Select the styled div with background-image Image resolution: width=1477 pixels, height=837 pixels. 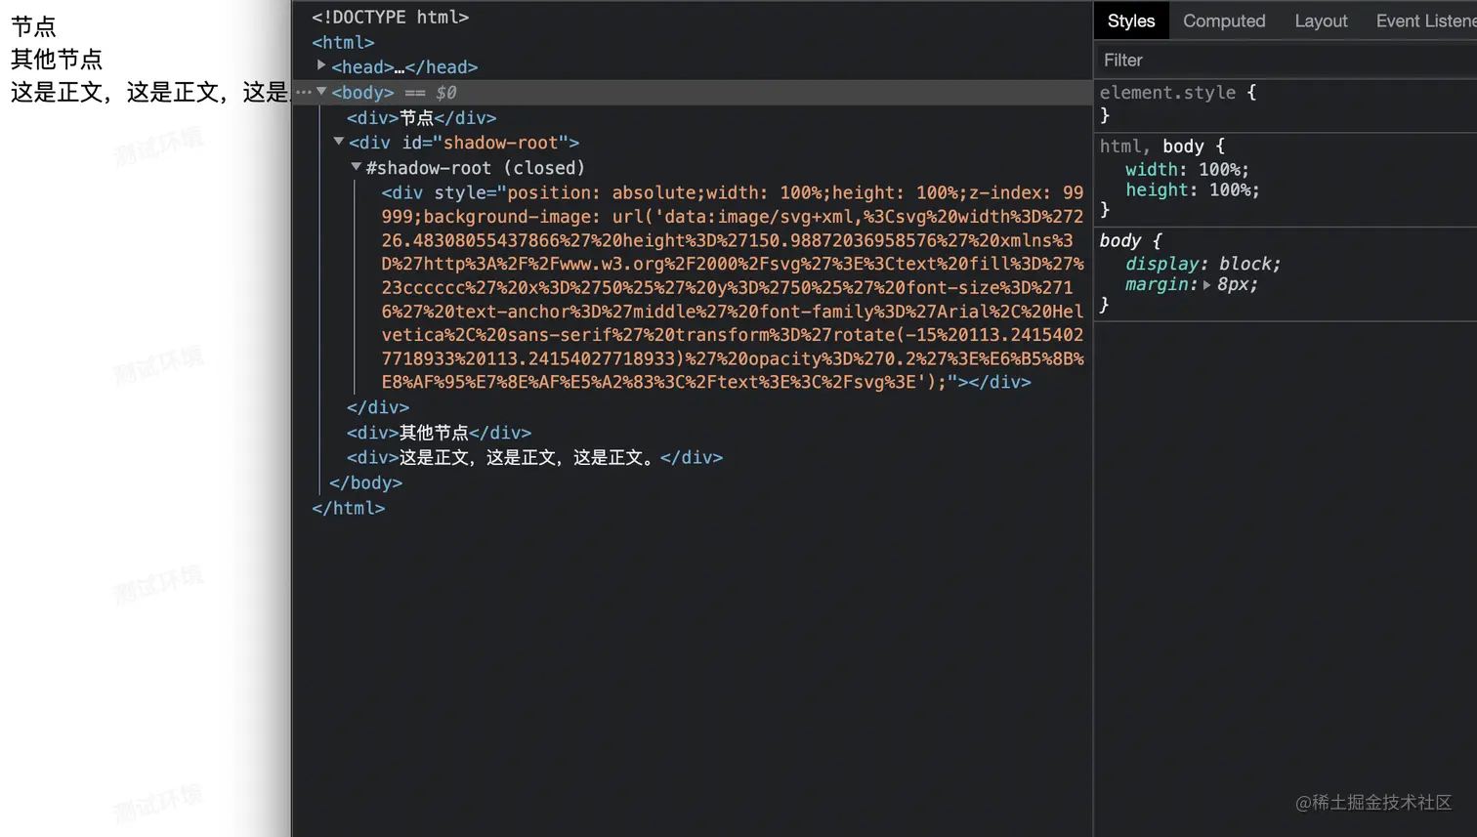[733, 287]
